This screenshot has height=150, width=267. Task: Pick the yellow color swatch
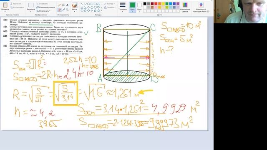coord(163,4)
